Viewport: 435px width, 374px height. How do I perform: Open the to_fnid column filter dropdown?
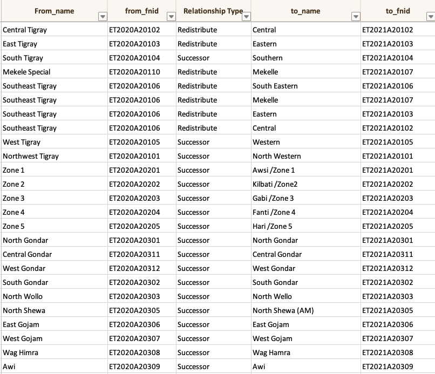430,17
